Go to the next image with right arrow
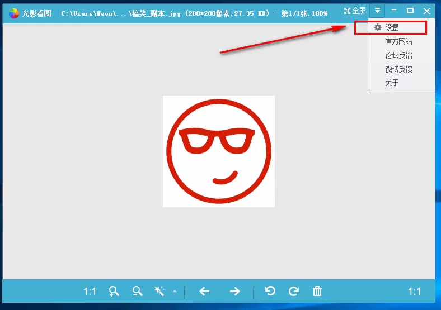This screenshot has width=441, height=310. coord(235,292)
